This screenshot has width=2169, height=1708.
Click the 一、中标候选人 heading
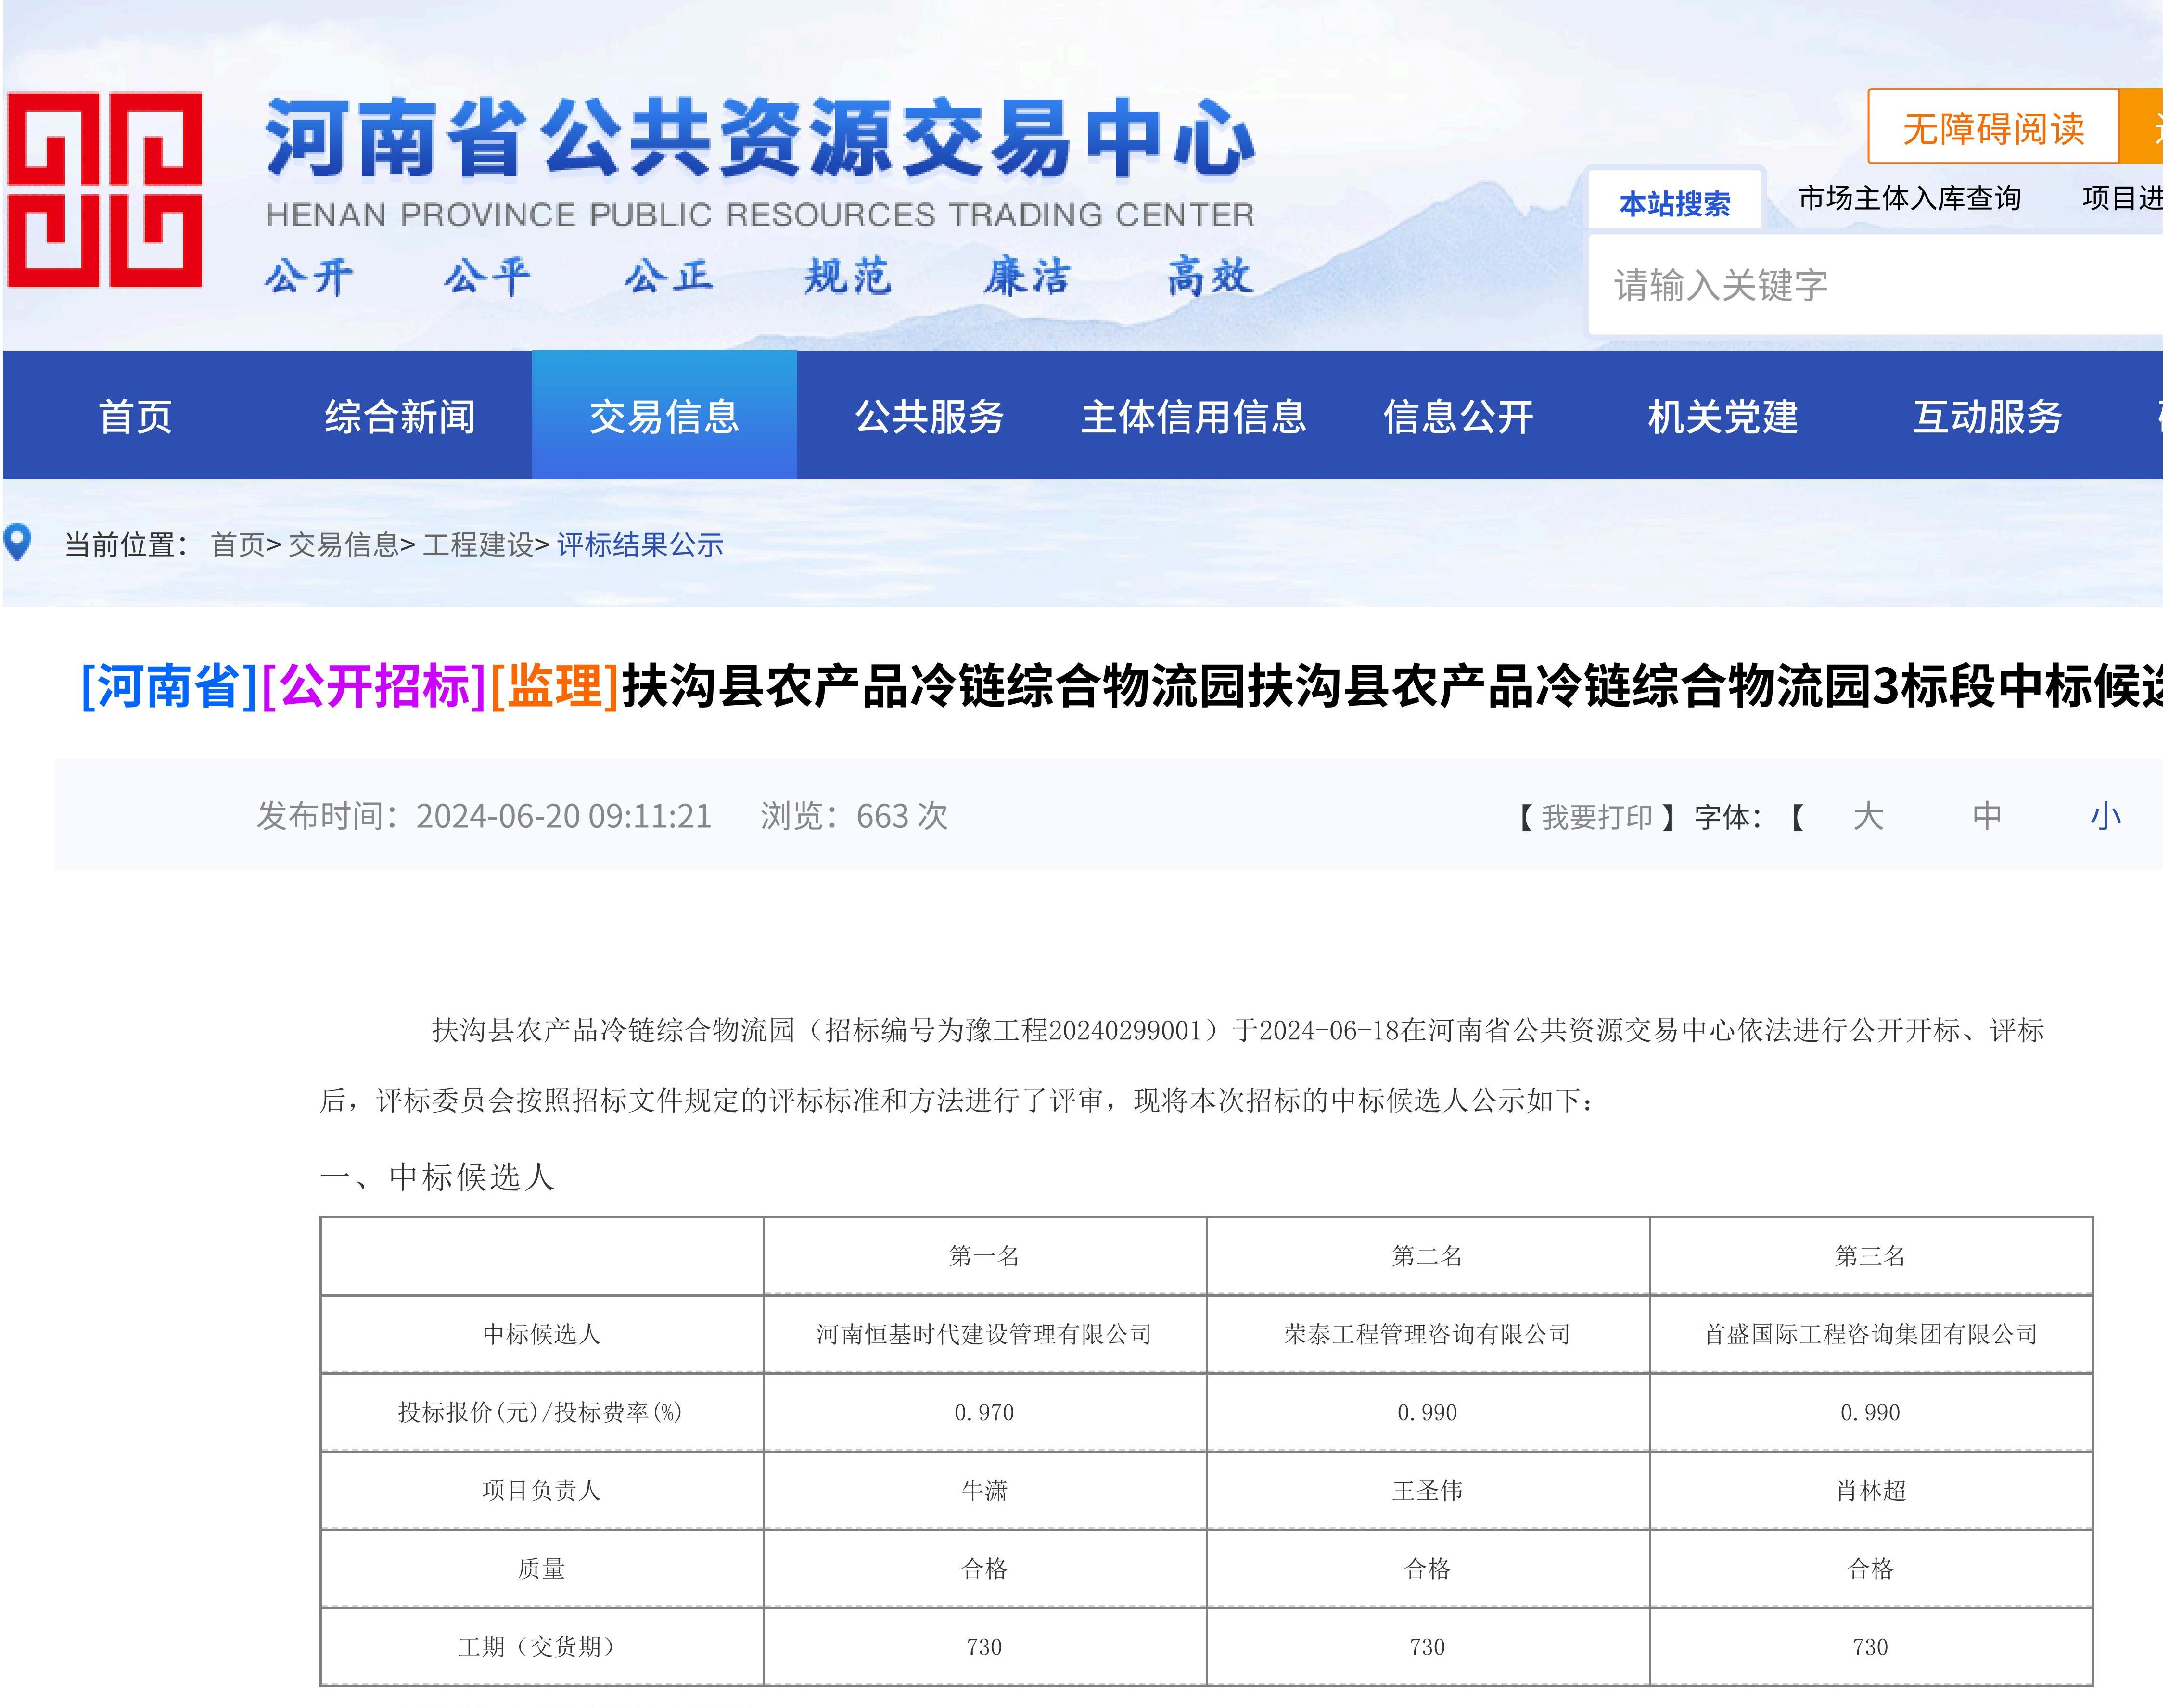pyautogui.click(x=437, y=1177)
